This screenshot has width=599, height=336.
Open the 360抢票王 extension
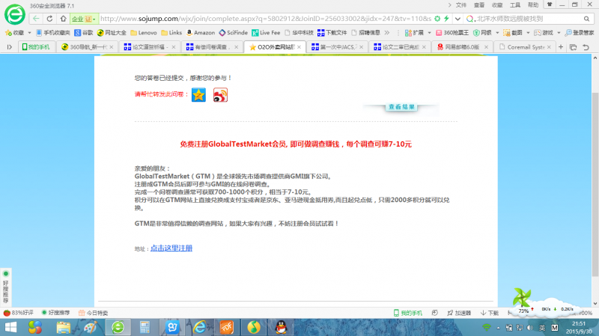tap(452, 33)
